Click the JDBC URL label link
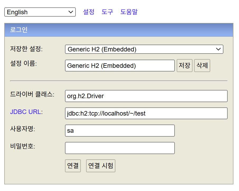Viewport: 239px width, 191px height. [26, 112]
